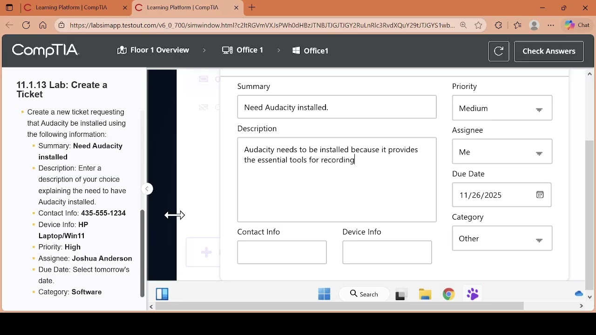Navigate to Floor 1 Overview
The image size is (596, 335).
click(153, 50)
